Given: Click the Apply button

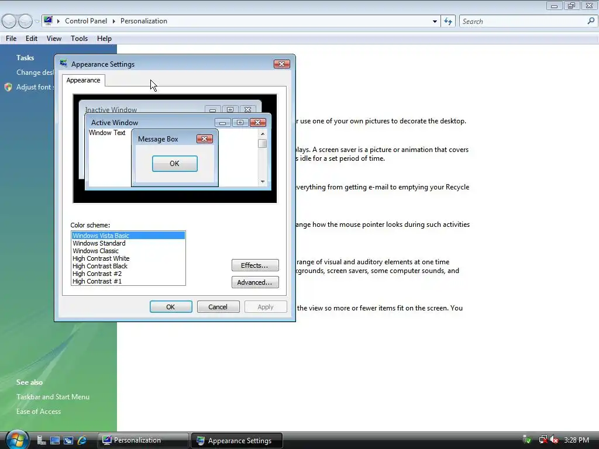Looking at the screenshot, I should coord(266,306).
